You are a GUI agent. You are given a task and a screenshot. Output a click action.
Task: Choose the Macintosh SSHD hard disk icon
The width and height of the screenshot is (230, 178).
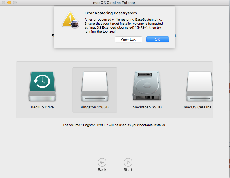pyautogui.click(x=147, y=86)
